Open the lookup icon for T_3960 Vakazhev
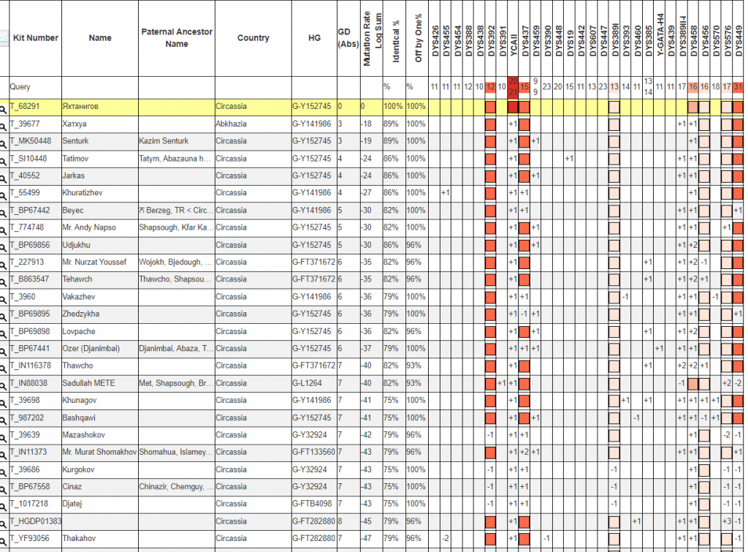Viewport: 748px width, 552px height. pos(4,298)
